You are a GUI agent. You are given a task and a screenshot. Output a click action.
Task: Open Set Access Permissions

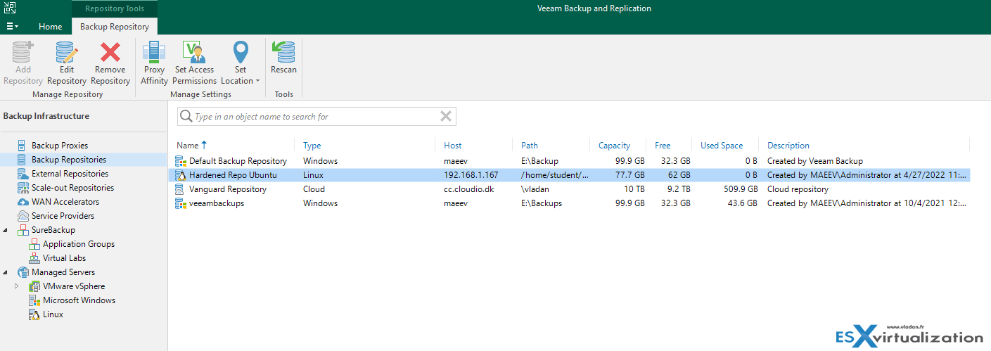click(194, 63)
